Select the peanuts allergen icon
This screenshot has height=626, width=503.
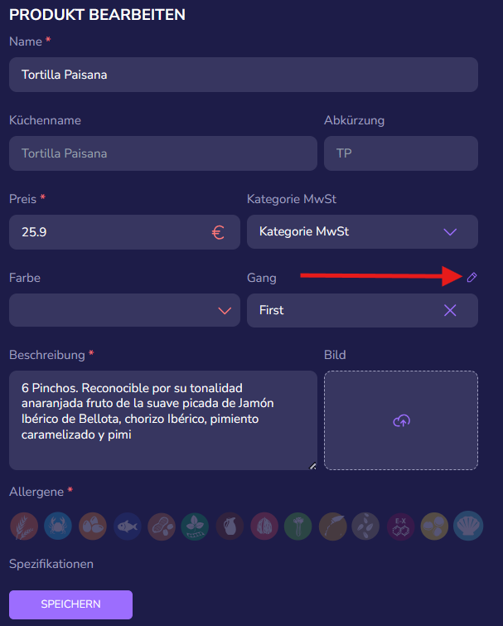click(x=162, y=527)
